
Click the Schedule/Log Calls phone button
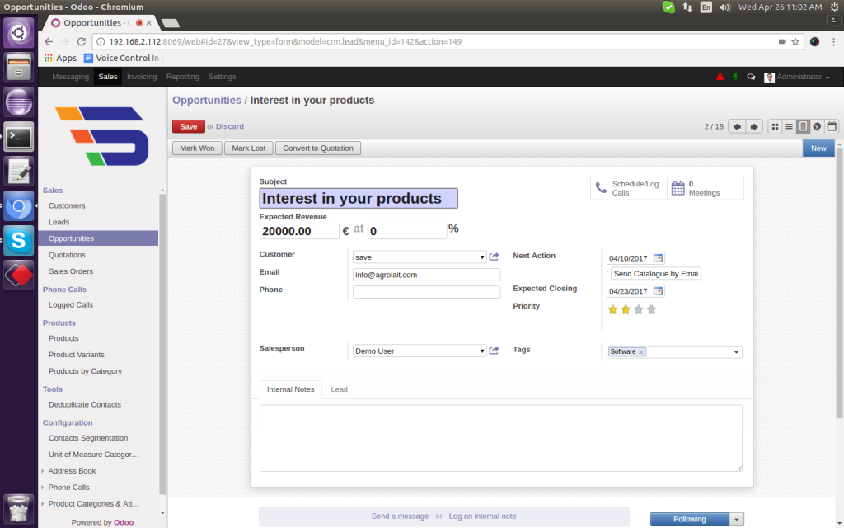(x=628, y=188)
